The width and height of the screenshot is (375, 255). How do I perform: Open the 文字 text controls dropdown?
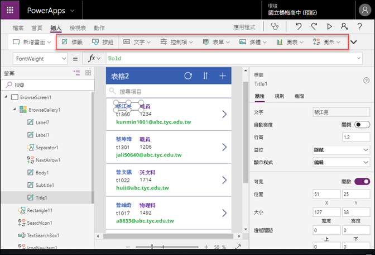[x=137, y=42]
